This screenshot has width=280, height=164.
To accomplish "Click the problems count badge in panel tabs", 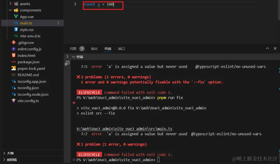I will (x=82, y=48).
